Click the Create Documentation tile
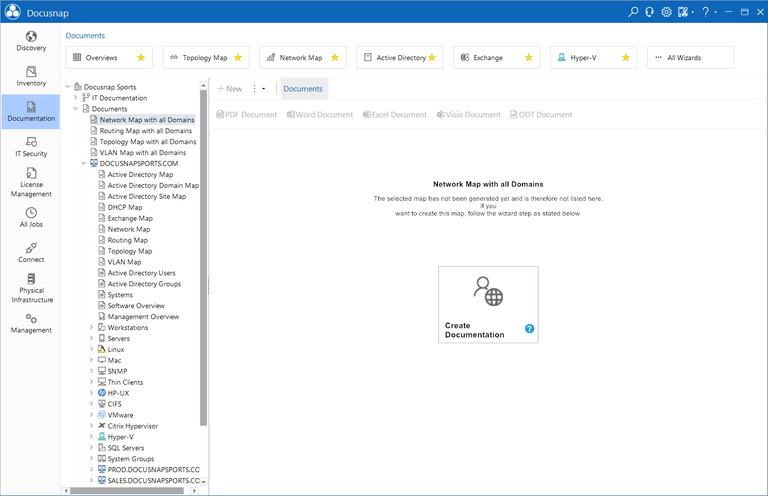 tap(488, 305)
